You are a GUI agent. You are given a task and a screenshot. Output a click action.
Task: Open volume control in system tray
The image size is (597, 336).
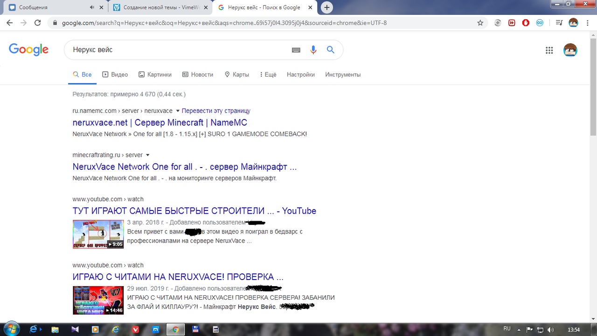pyautogui.click(x=551, y=329)
